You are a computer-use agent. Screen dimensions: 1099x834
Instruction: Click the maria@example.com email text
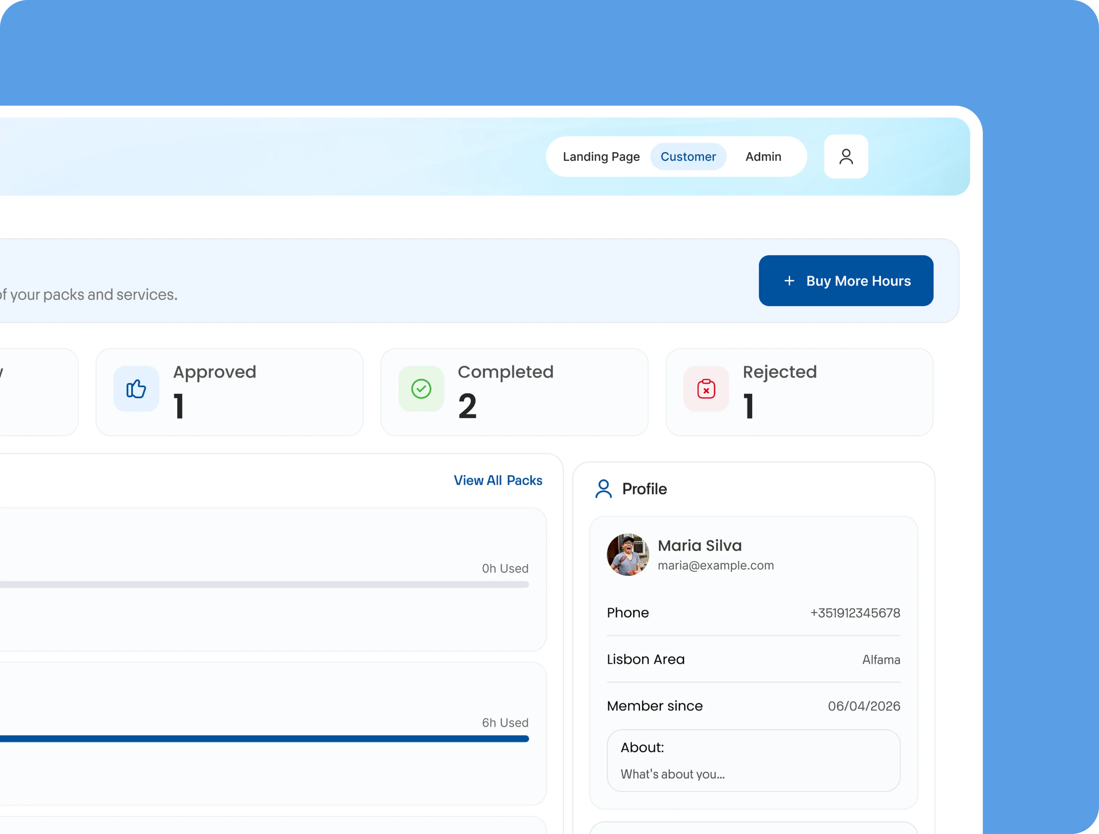pyautogui.click(x=715, y=565)
